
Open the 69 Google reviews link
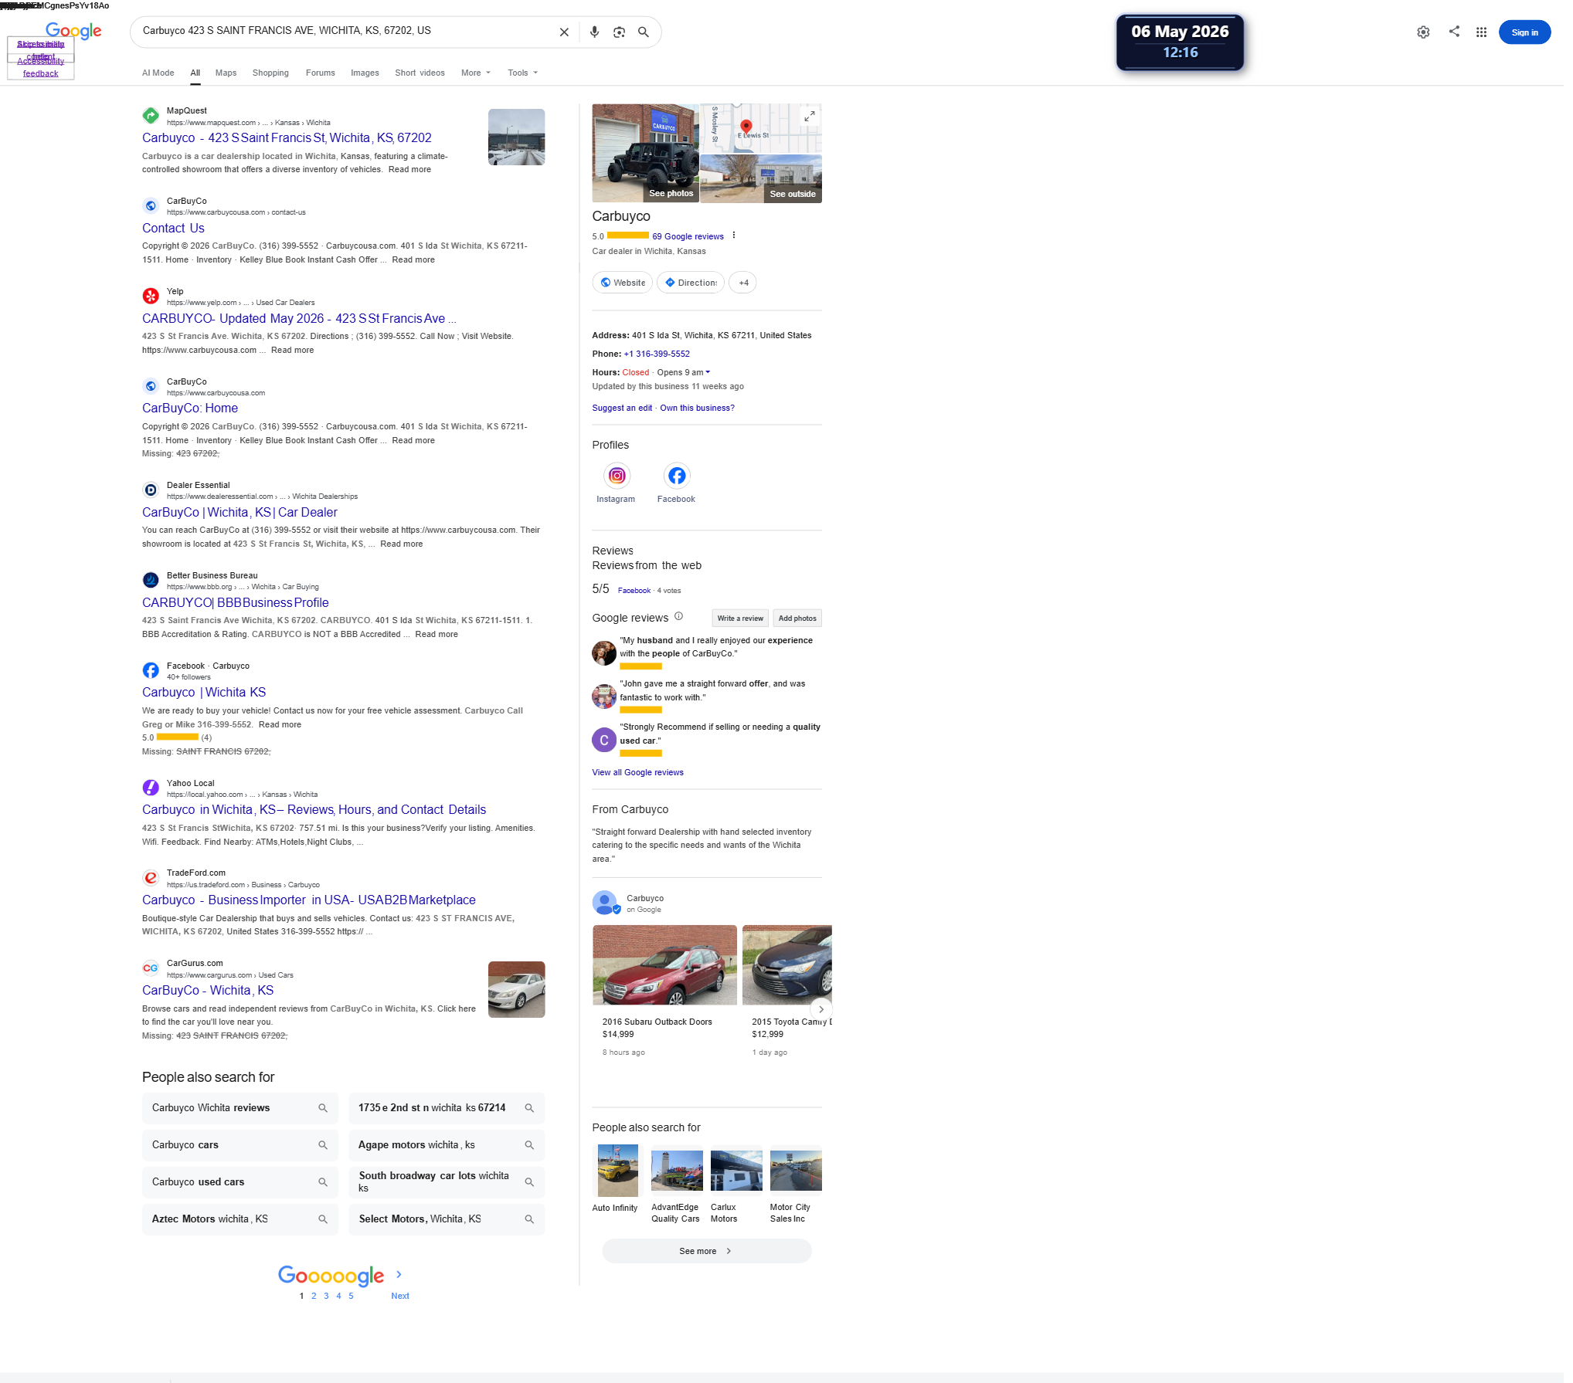(x=688, y=237)
